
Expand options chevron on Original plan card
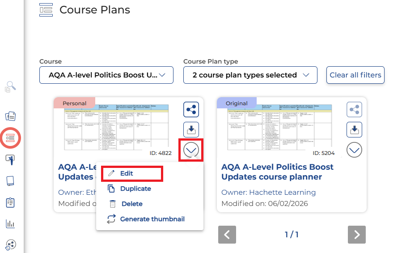coord(355,150)
